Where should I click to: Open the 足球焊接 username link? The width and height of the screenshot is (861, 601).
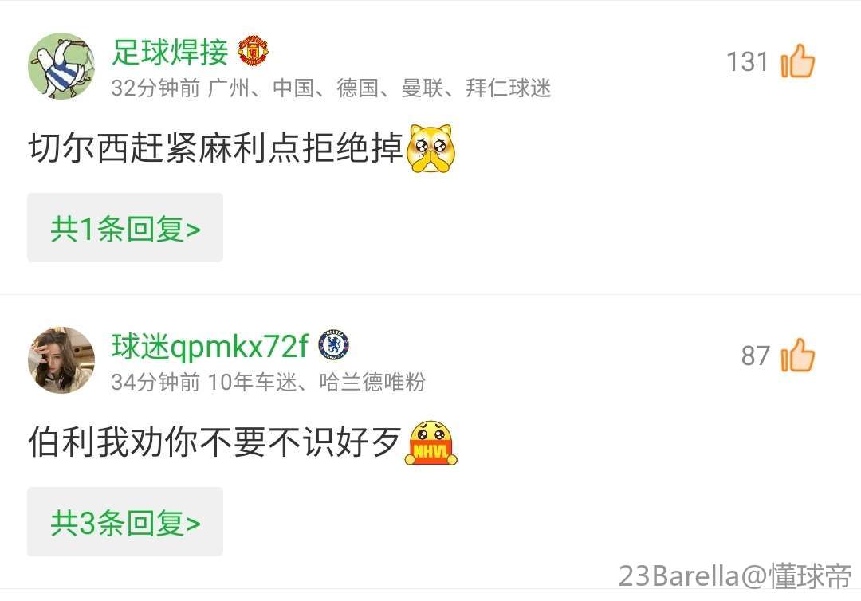coord(171,52)
